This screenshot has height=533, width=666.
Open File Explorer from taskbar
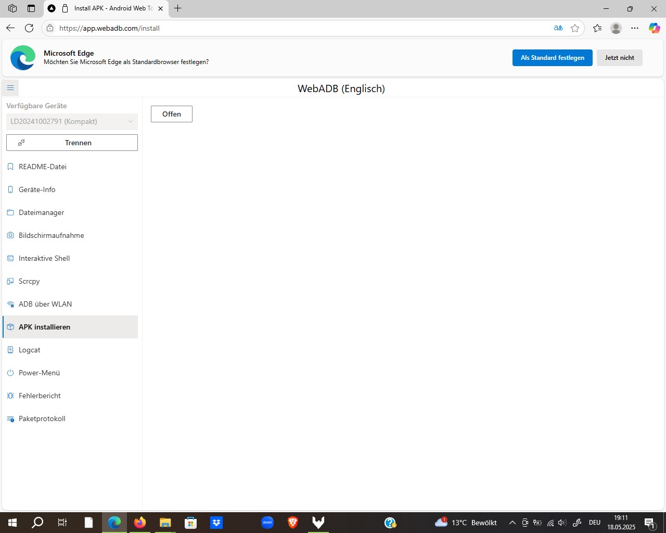pos(165,523)
